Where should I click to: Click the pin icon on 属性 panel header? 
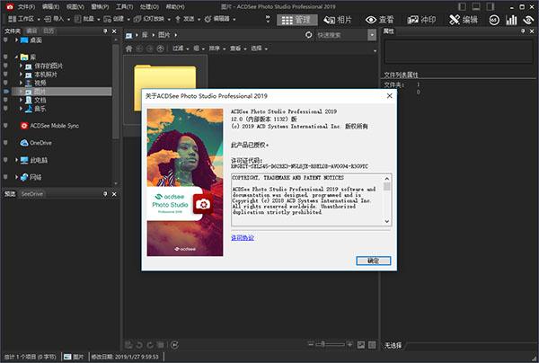point(523,31)
